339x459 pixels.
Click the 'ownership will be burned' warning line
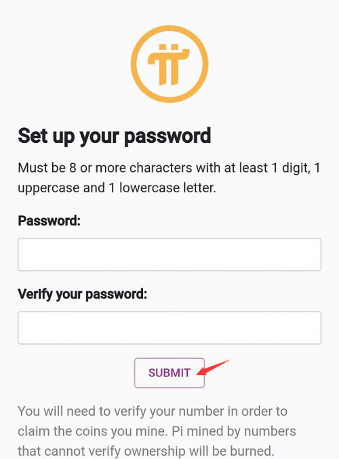pyautogui.click(x=146, y=451)
